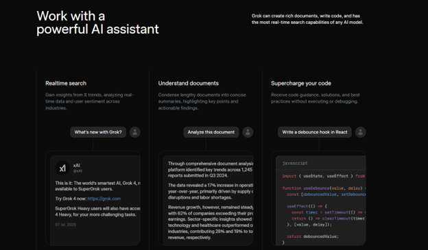Screen dimensions: 428x250
Task: Click the "const timer = setTimeout" code line
Action: [329, 212]
